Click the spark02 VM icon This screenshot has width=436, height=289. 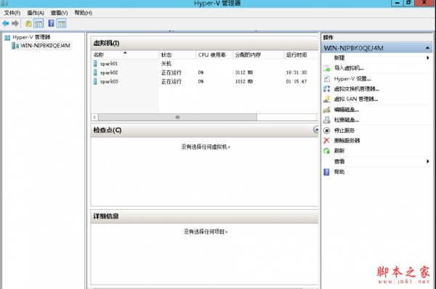(x=95, y=73)
